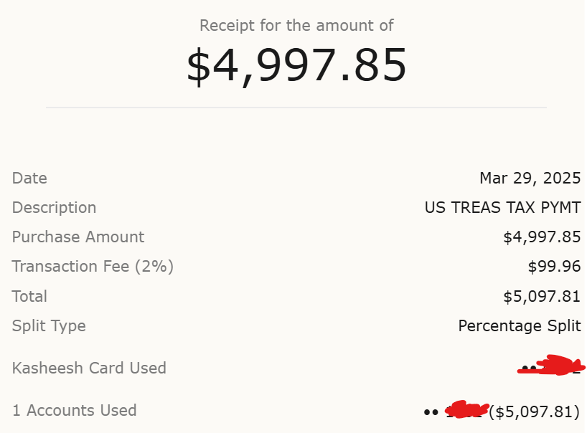Click the ($5,097.81) account charge amount
Image resolution: width=587 pixels, height=433 pixels.
pyautogui.click(x=535, y=411)
